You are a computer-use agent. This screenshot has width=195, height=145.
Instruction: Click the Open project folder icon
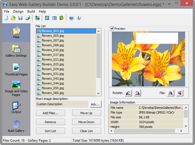(13, 18)
